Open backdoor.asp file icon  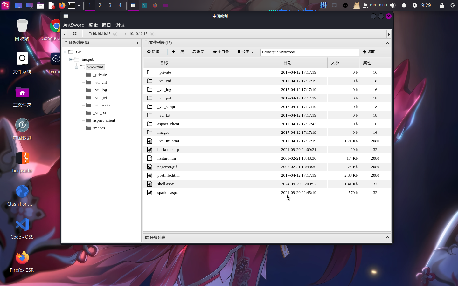pos(149,150)
